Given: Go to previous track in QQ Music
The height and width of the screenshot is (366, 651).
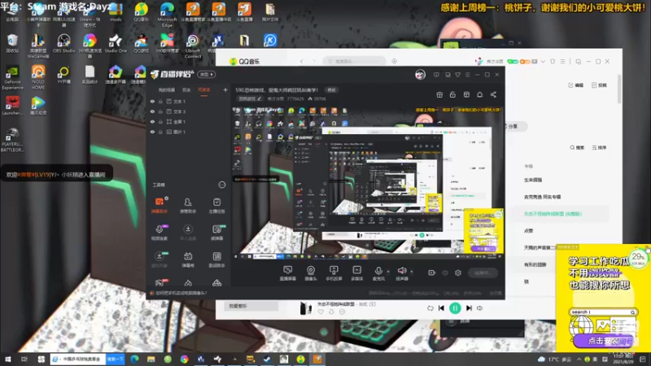Looking at the screenshot, I should point(441,308).
